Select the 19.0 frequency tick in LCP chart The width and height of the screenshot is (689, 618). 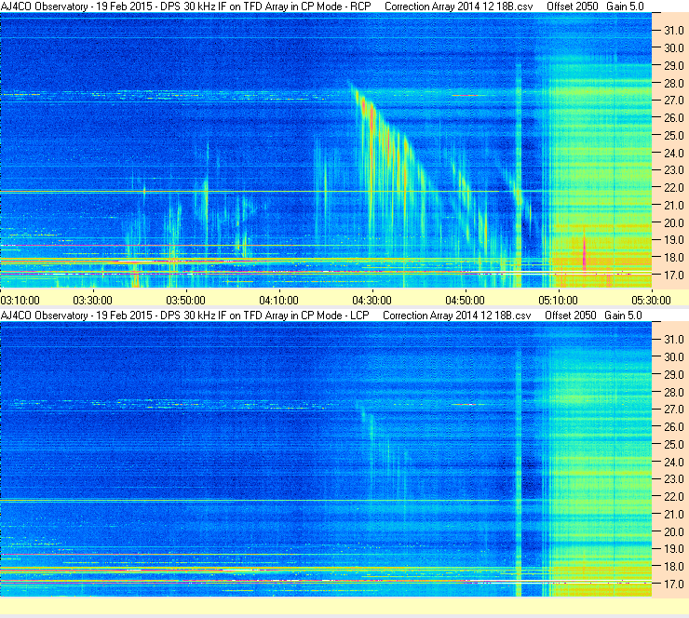click(673, 548)
